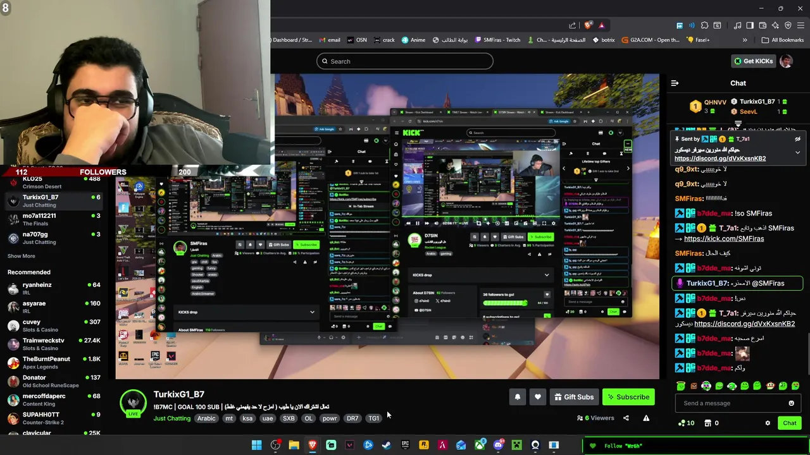Open the All Bookmarks folder

pos(783,40)
